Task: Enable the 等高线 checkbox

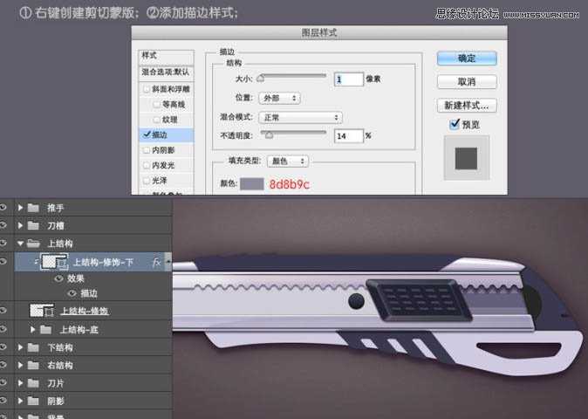Action: [157, 105]
